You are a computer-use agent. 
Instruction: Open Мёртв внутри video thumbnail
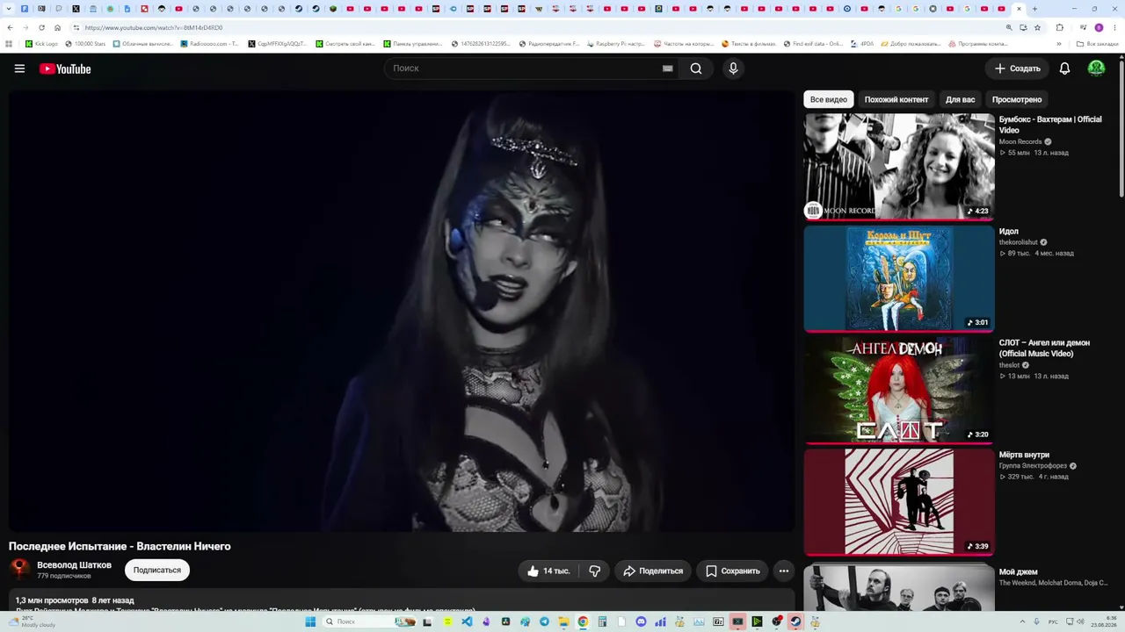pos(899,502)
